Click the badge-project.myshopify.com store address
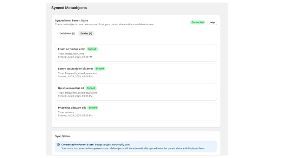 click(112, 145)
